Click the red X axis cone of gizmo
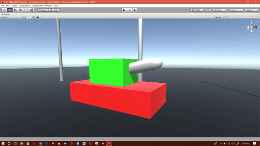Viewport: 260px width, 146px height. click(x=255, y=27)
